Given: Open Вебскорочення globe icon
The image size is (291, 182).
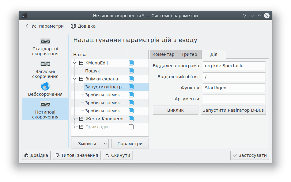Looking at the screenshot, I should (x=45, y=86).
